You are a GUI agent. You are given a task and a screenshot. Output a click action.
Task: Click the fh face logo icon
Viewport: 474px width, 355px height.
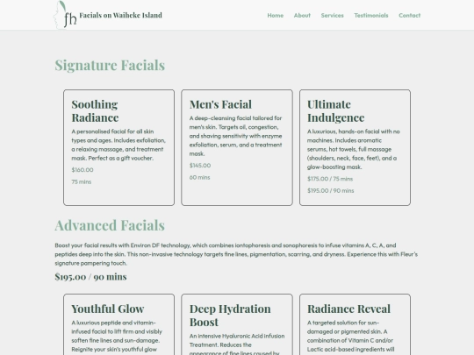pos(65,15)
